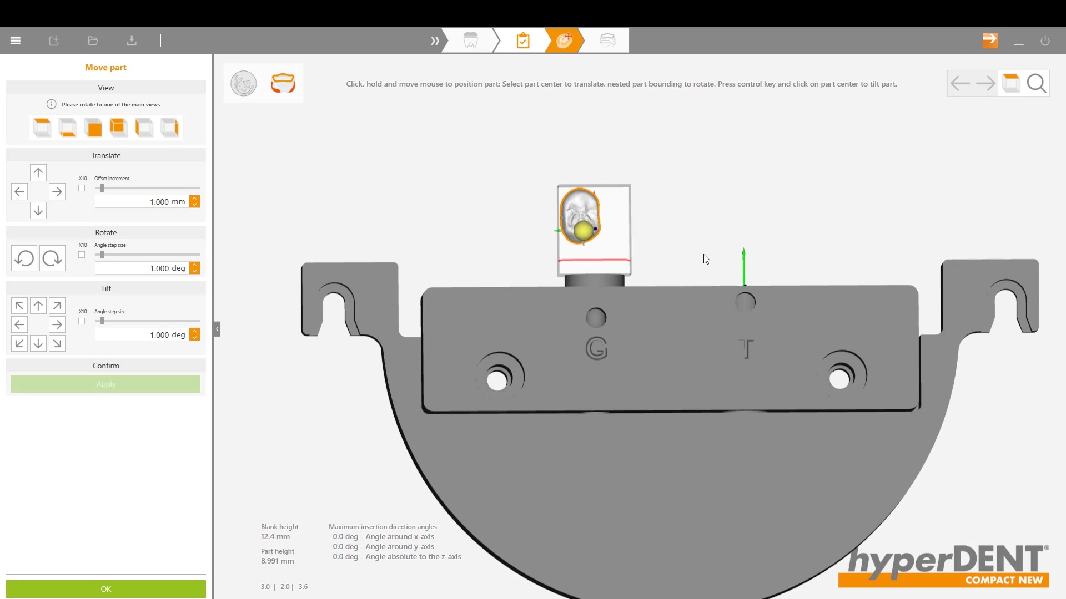Select the back view cube icon
The image size is (1066, 599).
point(118,128)
